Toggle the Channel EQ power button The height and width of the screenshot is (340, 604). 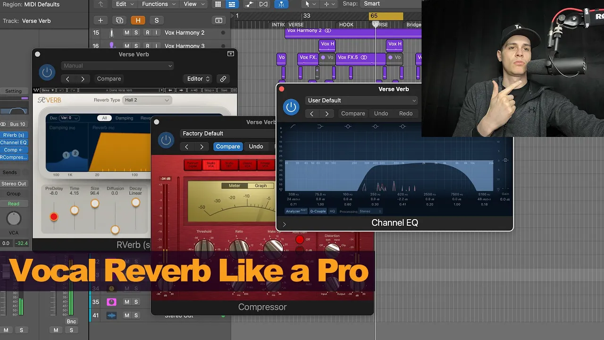point(291,107)
